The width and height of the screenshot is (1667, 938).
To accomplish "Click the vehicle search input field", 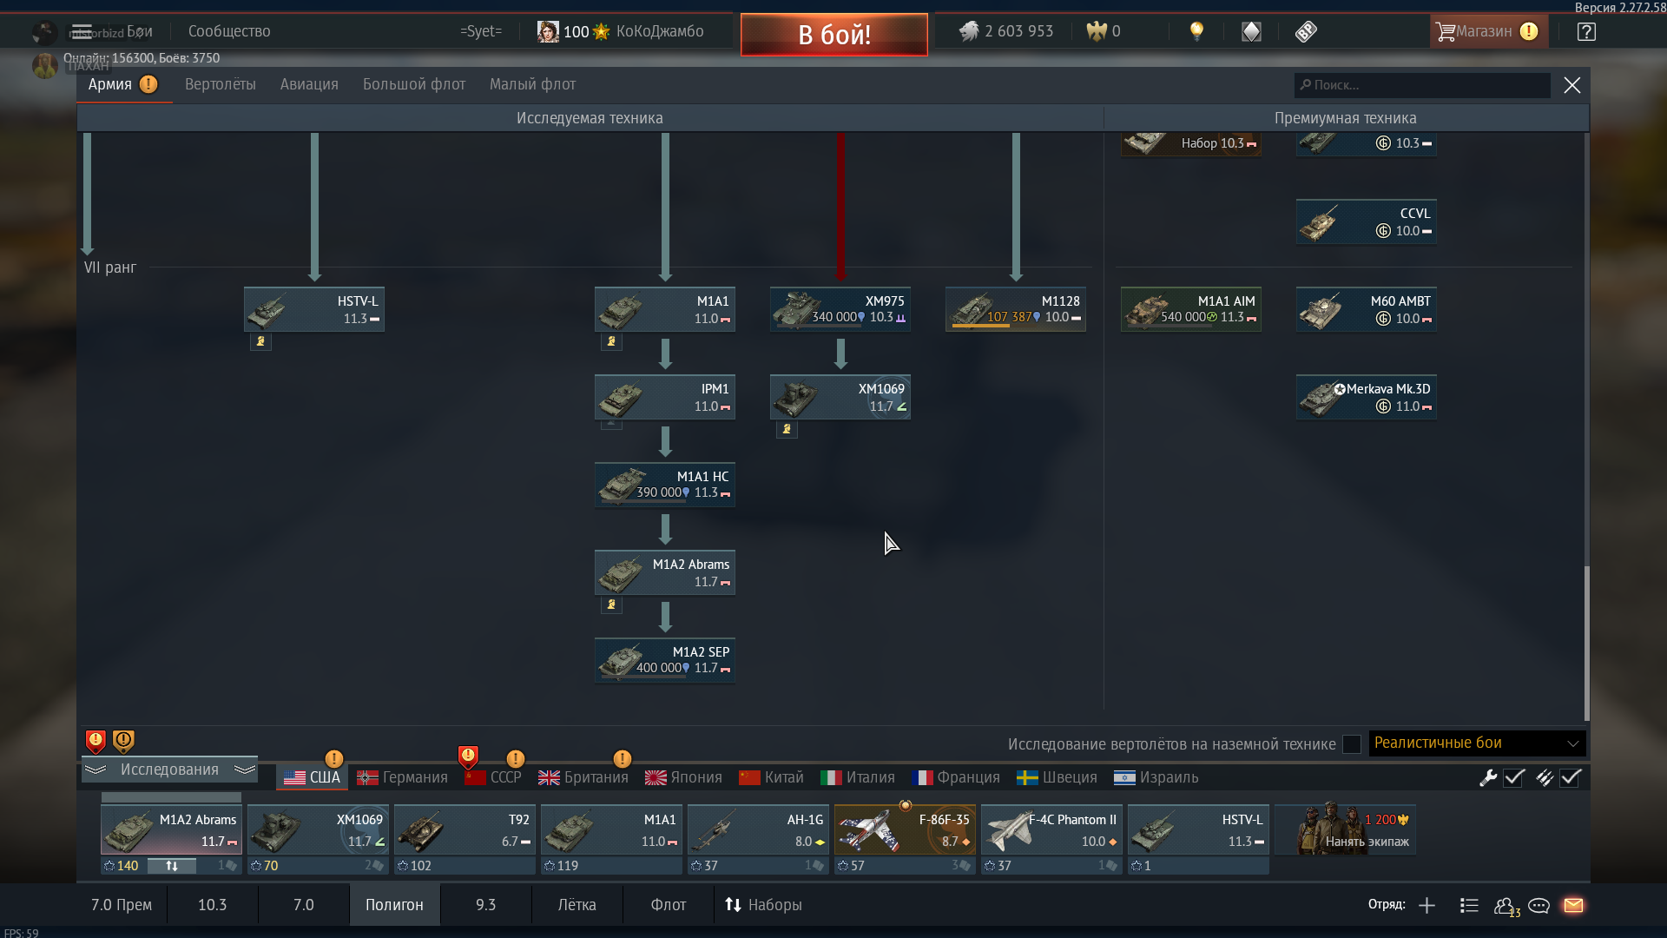I will tap(1421, 85).
